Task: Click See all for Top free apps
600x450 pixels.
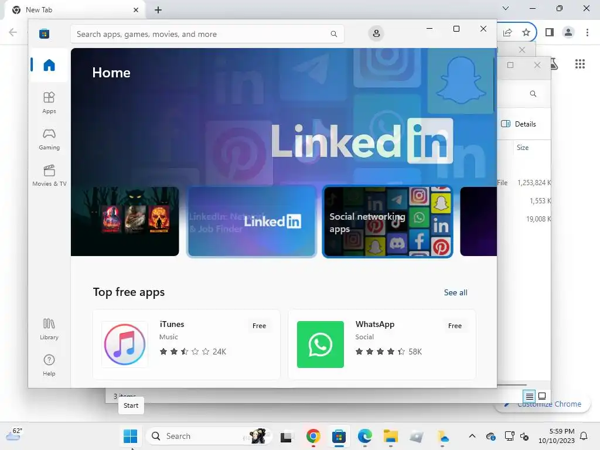Action: point(455,293)
